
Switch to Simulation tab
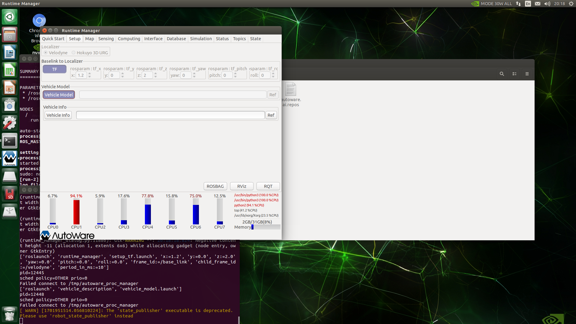201,39
